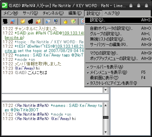Open the チャンネル(C) menu
Screen dimensions: 152x137
point(53,13)
